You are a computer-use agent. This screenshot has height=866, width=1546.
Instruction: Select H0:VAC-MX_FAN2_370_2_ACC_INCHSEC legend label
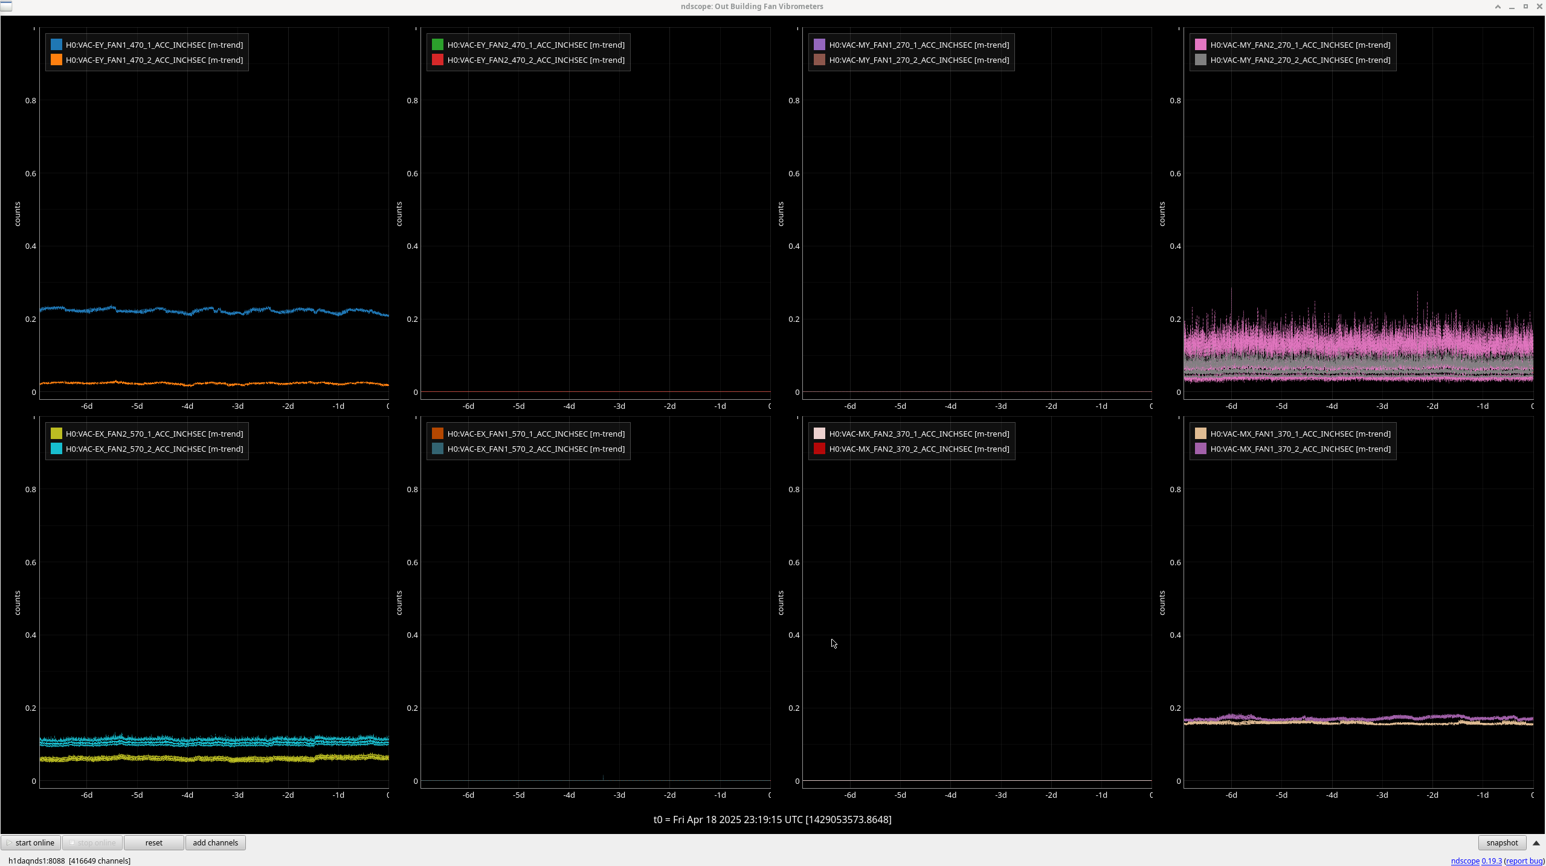pos(919,449)
